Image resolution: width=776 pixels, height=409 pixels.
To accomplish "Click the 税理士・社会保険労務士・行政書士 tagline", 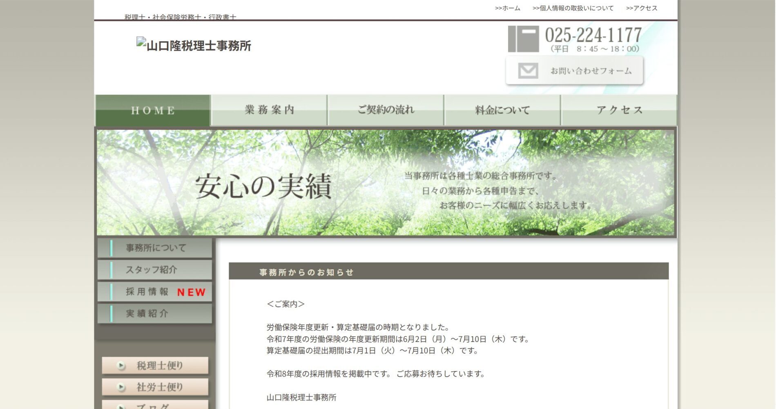I will (180, 17).
